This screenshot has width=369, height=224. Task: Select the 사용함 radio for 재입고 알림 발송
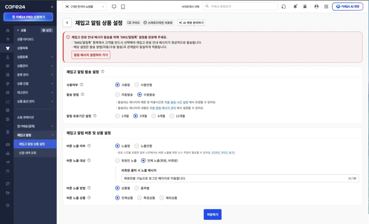coord(117,85)
